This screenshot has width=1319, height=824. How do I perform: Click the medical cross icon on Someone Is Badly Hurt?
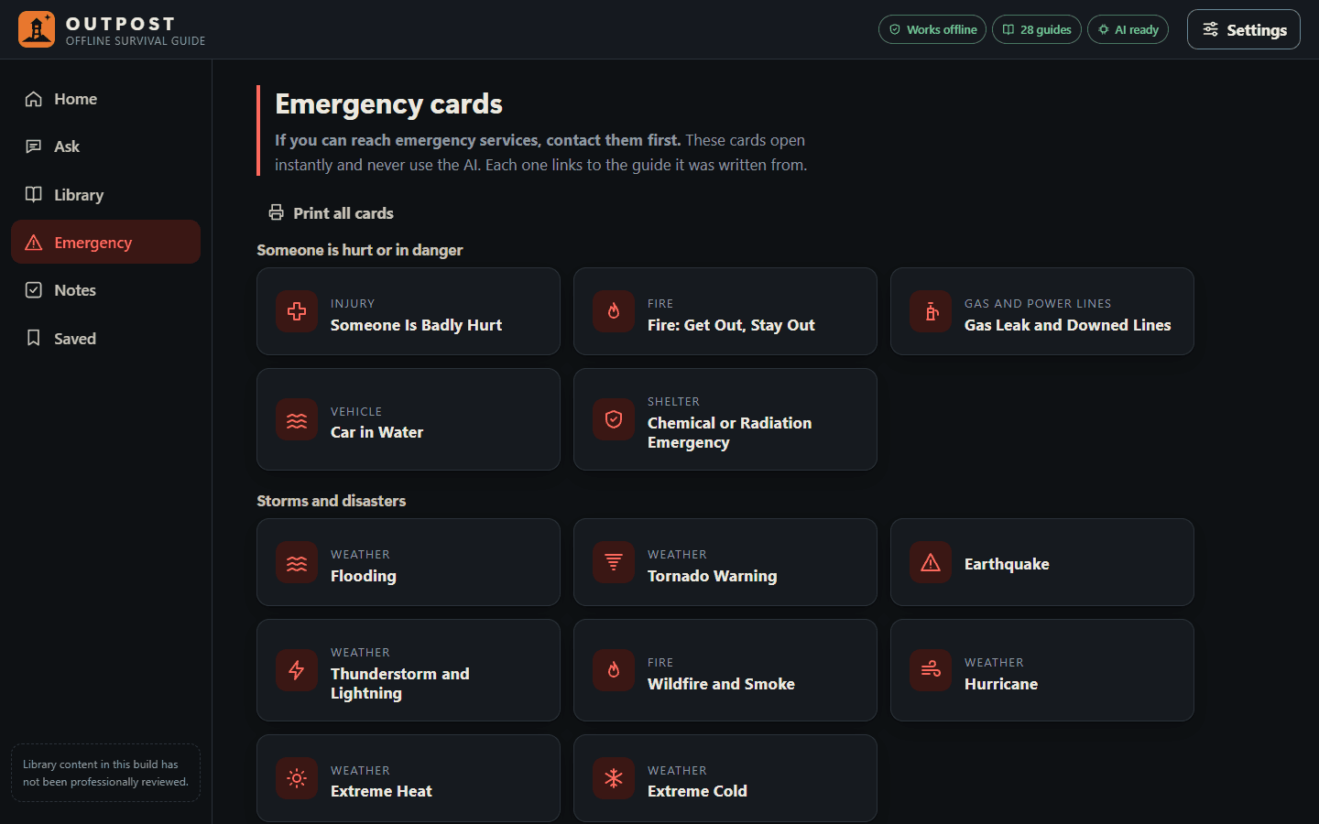[297, 311]
